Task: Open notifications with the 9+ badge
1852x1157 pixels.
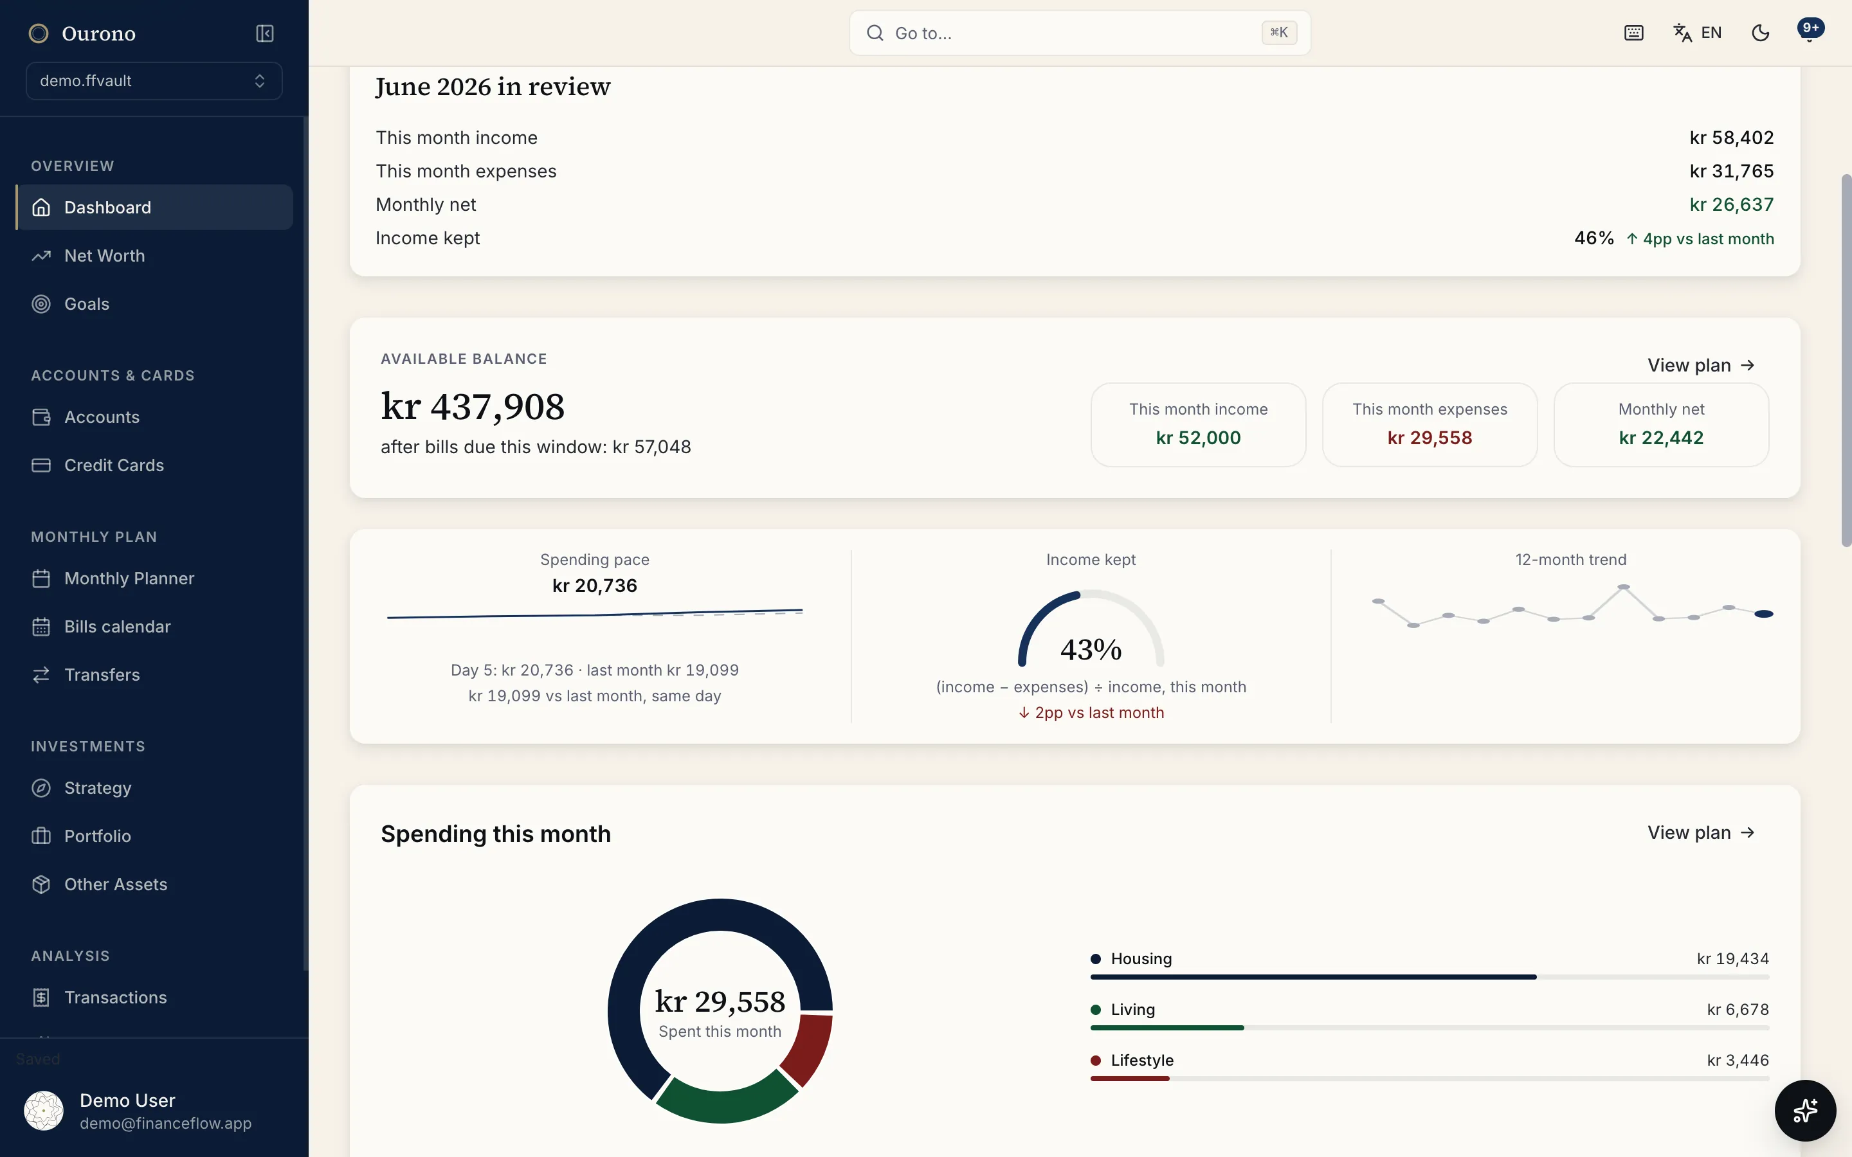Action: [x=1810, y=30]
